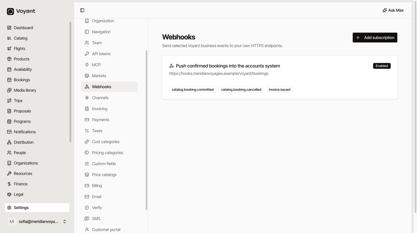This screenshot has width=417, height=233.
Task: Click the Products box icon
Action: point(9,59)
